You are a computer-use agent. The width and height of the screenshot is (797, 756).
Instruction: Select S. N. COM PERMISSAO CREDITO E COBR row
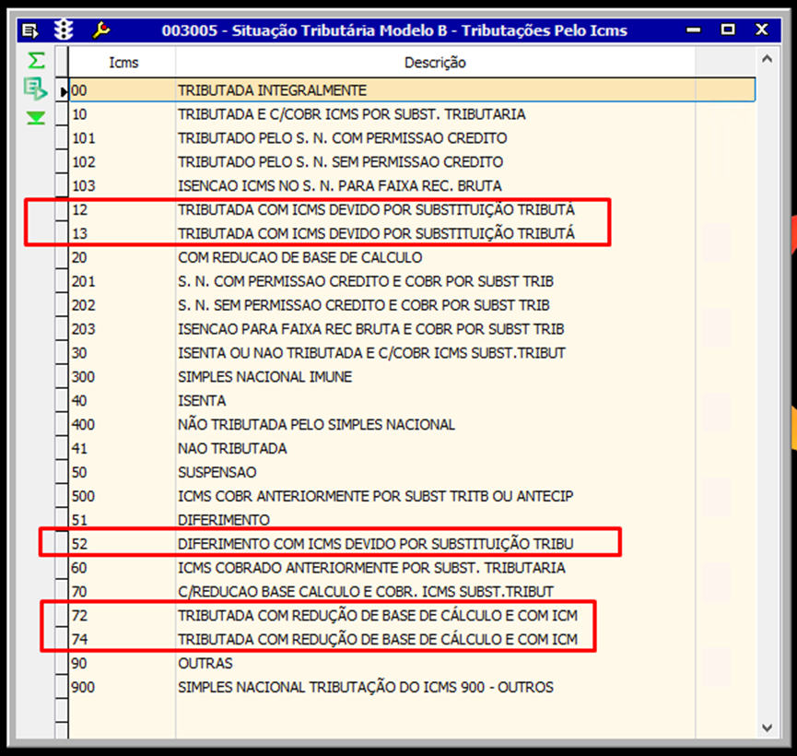pyautogui.click(x=412, y=281)
